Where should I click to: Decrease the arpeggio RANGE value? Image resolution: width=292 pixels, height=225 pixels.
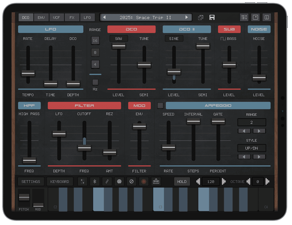[x=244, y=131]
